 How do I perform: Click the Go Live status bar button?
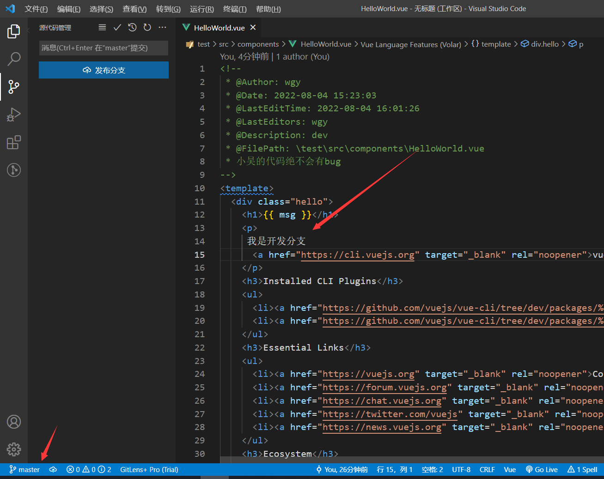coord(542,470)
